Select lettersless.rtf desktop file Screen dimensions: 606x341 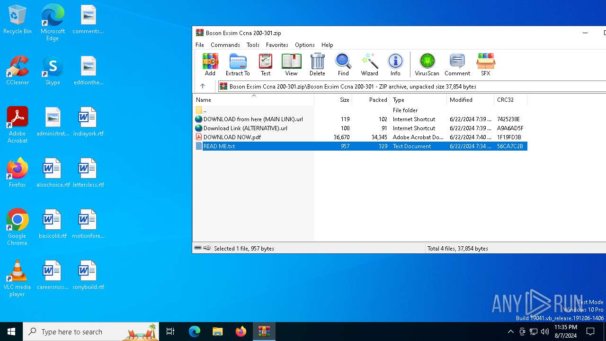point(88,173)
